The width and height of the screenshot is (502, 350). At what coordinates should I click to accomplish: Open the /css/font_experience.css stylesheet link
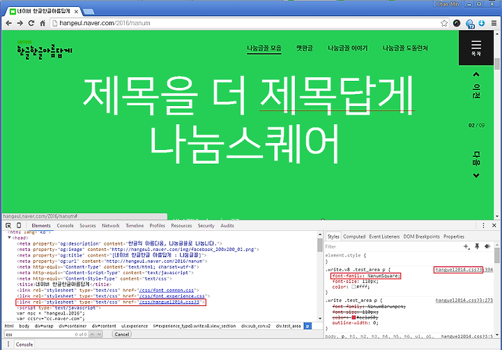[172, 296]
